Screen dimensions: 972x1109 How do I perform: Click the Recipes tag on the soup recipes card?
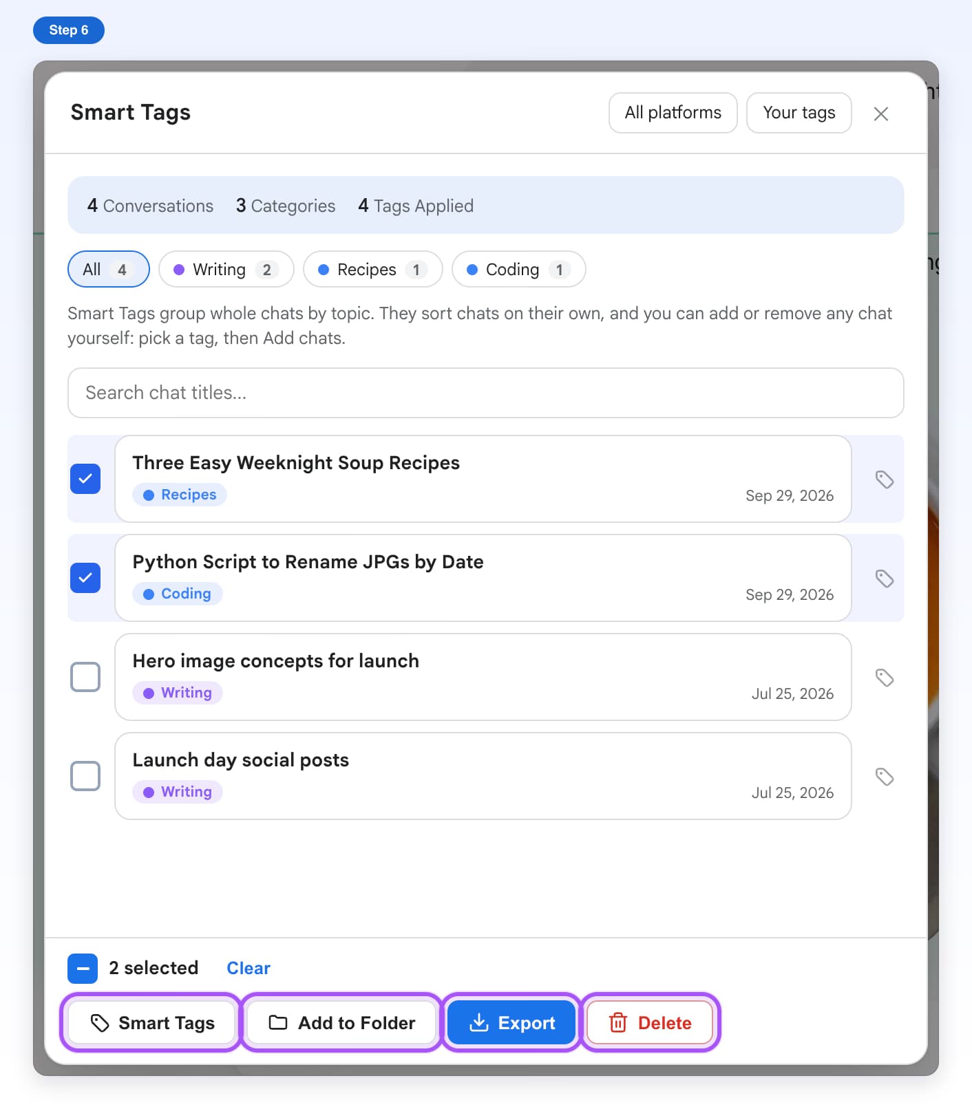pos(180,495)
